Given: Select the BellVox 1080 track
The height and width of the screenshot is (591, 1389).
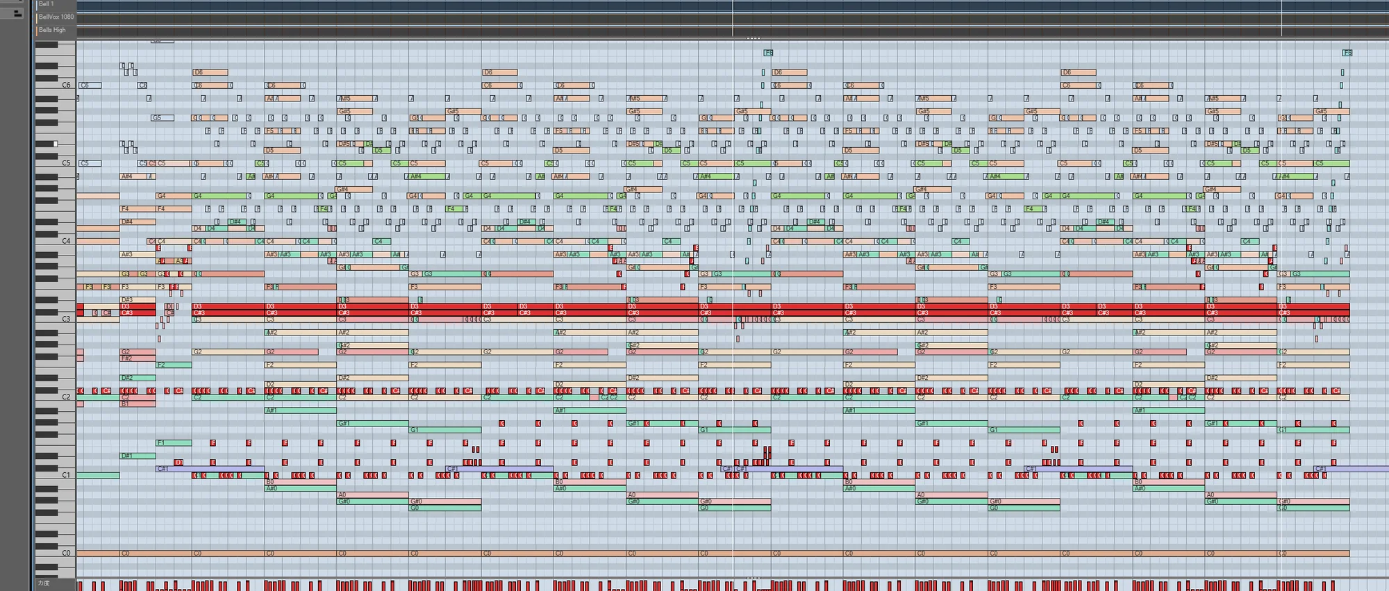Looking at the screenshot, I should click(x=56, y=17).
